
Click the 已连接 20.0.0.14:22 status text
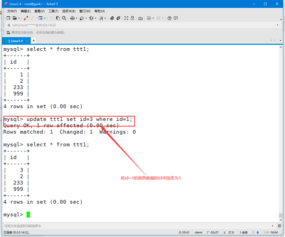[x=17, y=232]
